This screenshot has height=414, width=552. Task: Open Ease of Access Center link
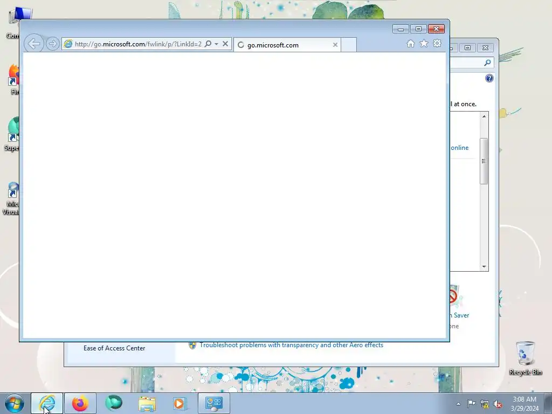click(114, 348)
